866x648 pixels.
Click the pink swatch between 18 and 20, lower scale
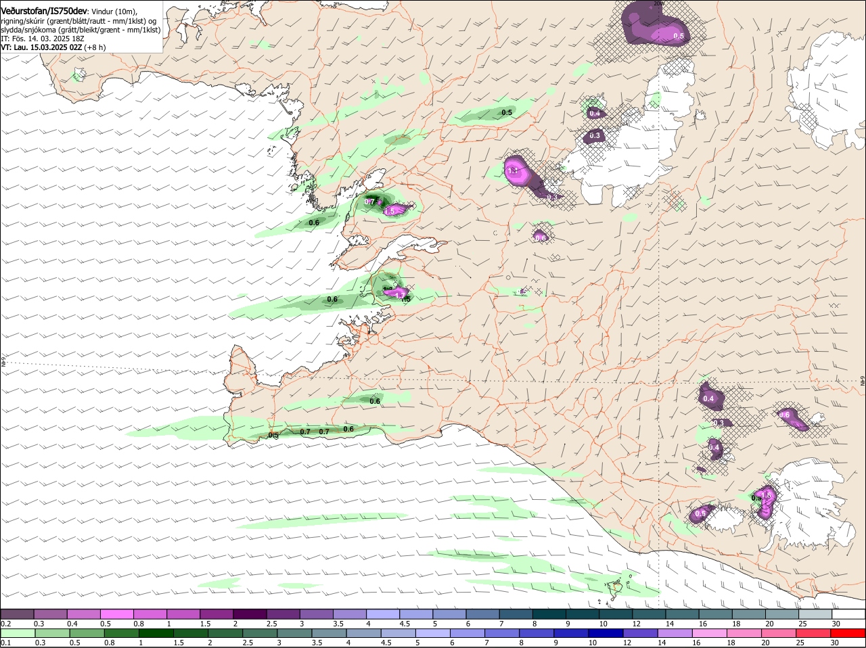(x=745, y=633)
